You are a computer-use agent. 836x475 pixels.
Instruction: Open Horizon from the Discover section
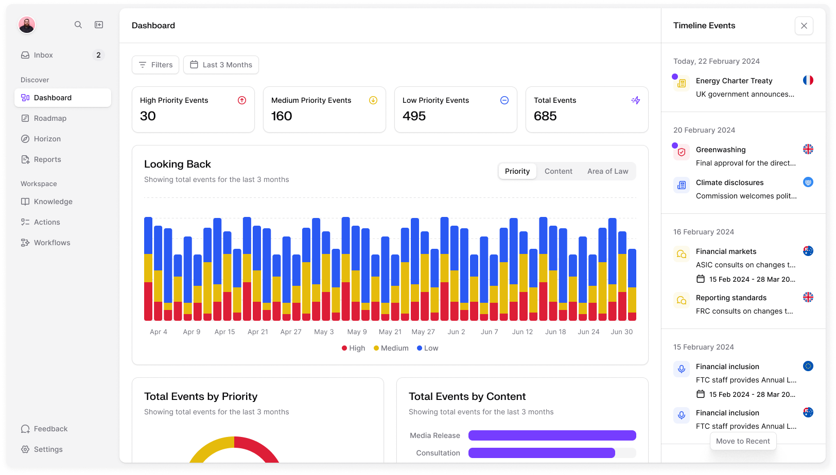coord(63,139)
